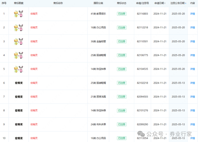Select registration number 82110501
Viewport: 198px width, 142px height.
pos(143,41)
